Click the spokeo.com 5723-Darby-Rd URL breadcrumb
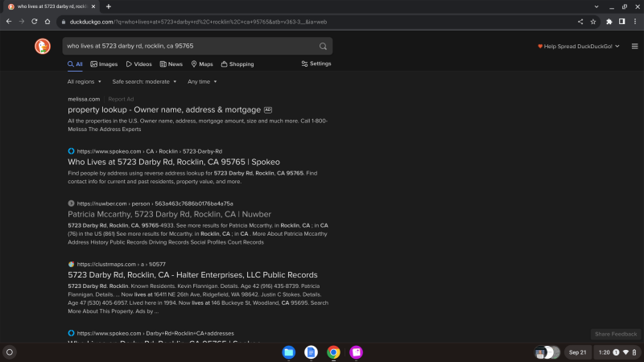Image resolution: width=644 pixels, height=362 pixels. (x=150, y=151)
